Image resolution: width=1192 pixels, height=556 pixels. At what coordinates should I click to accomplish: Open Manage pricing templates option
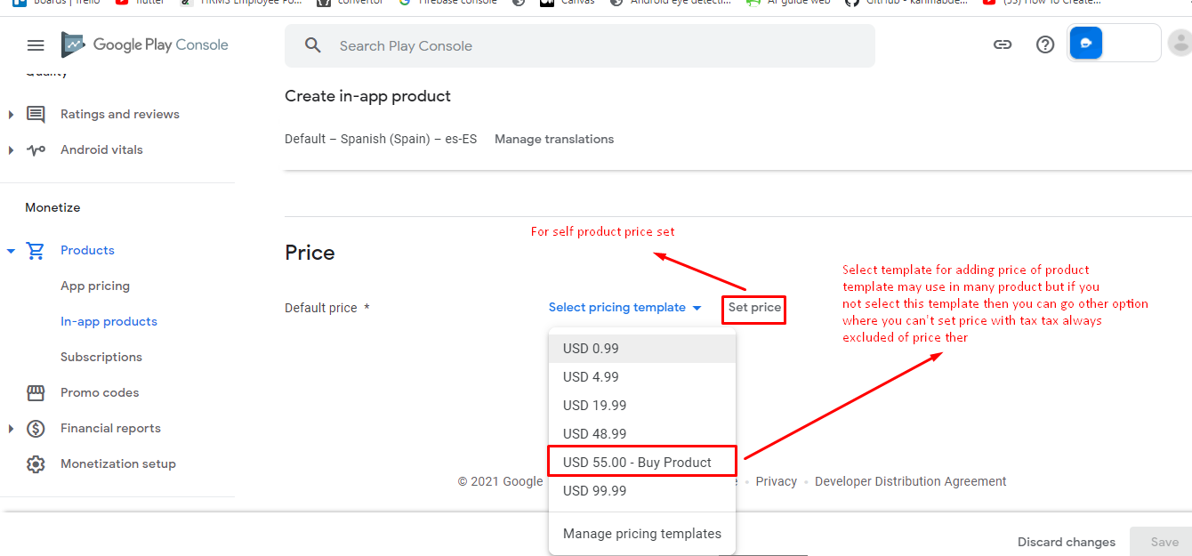coord(641,534)
